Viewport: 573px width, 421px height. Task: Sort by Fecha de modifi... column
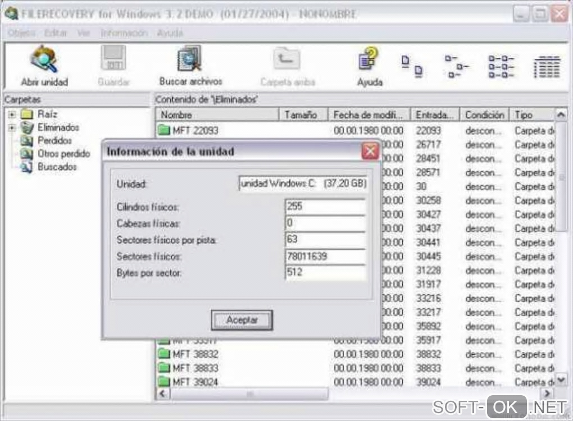pos(370,115)
